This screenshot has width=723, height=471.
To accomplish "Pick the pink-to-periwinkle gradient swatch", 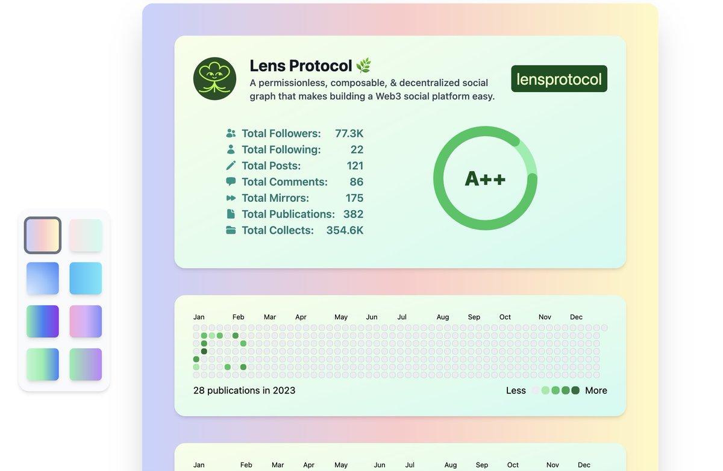I will [x=86, y=322].
